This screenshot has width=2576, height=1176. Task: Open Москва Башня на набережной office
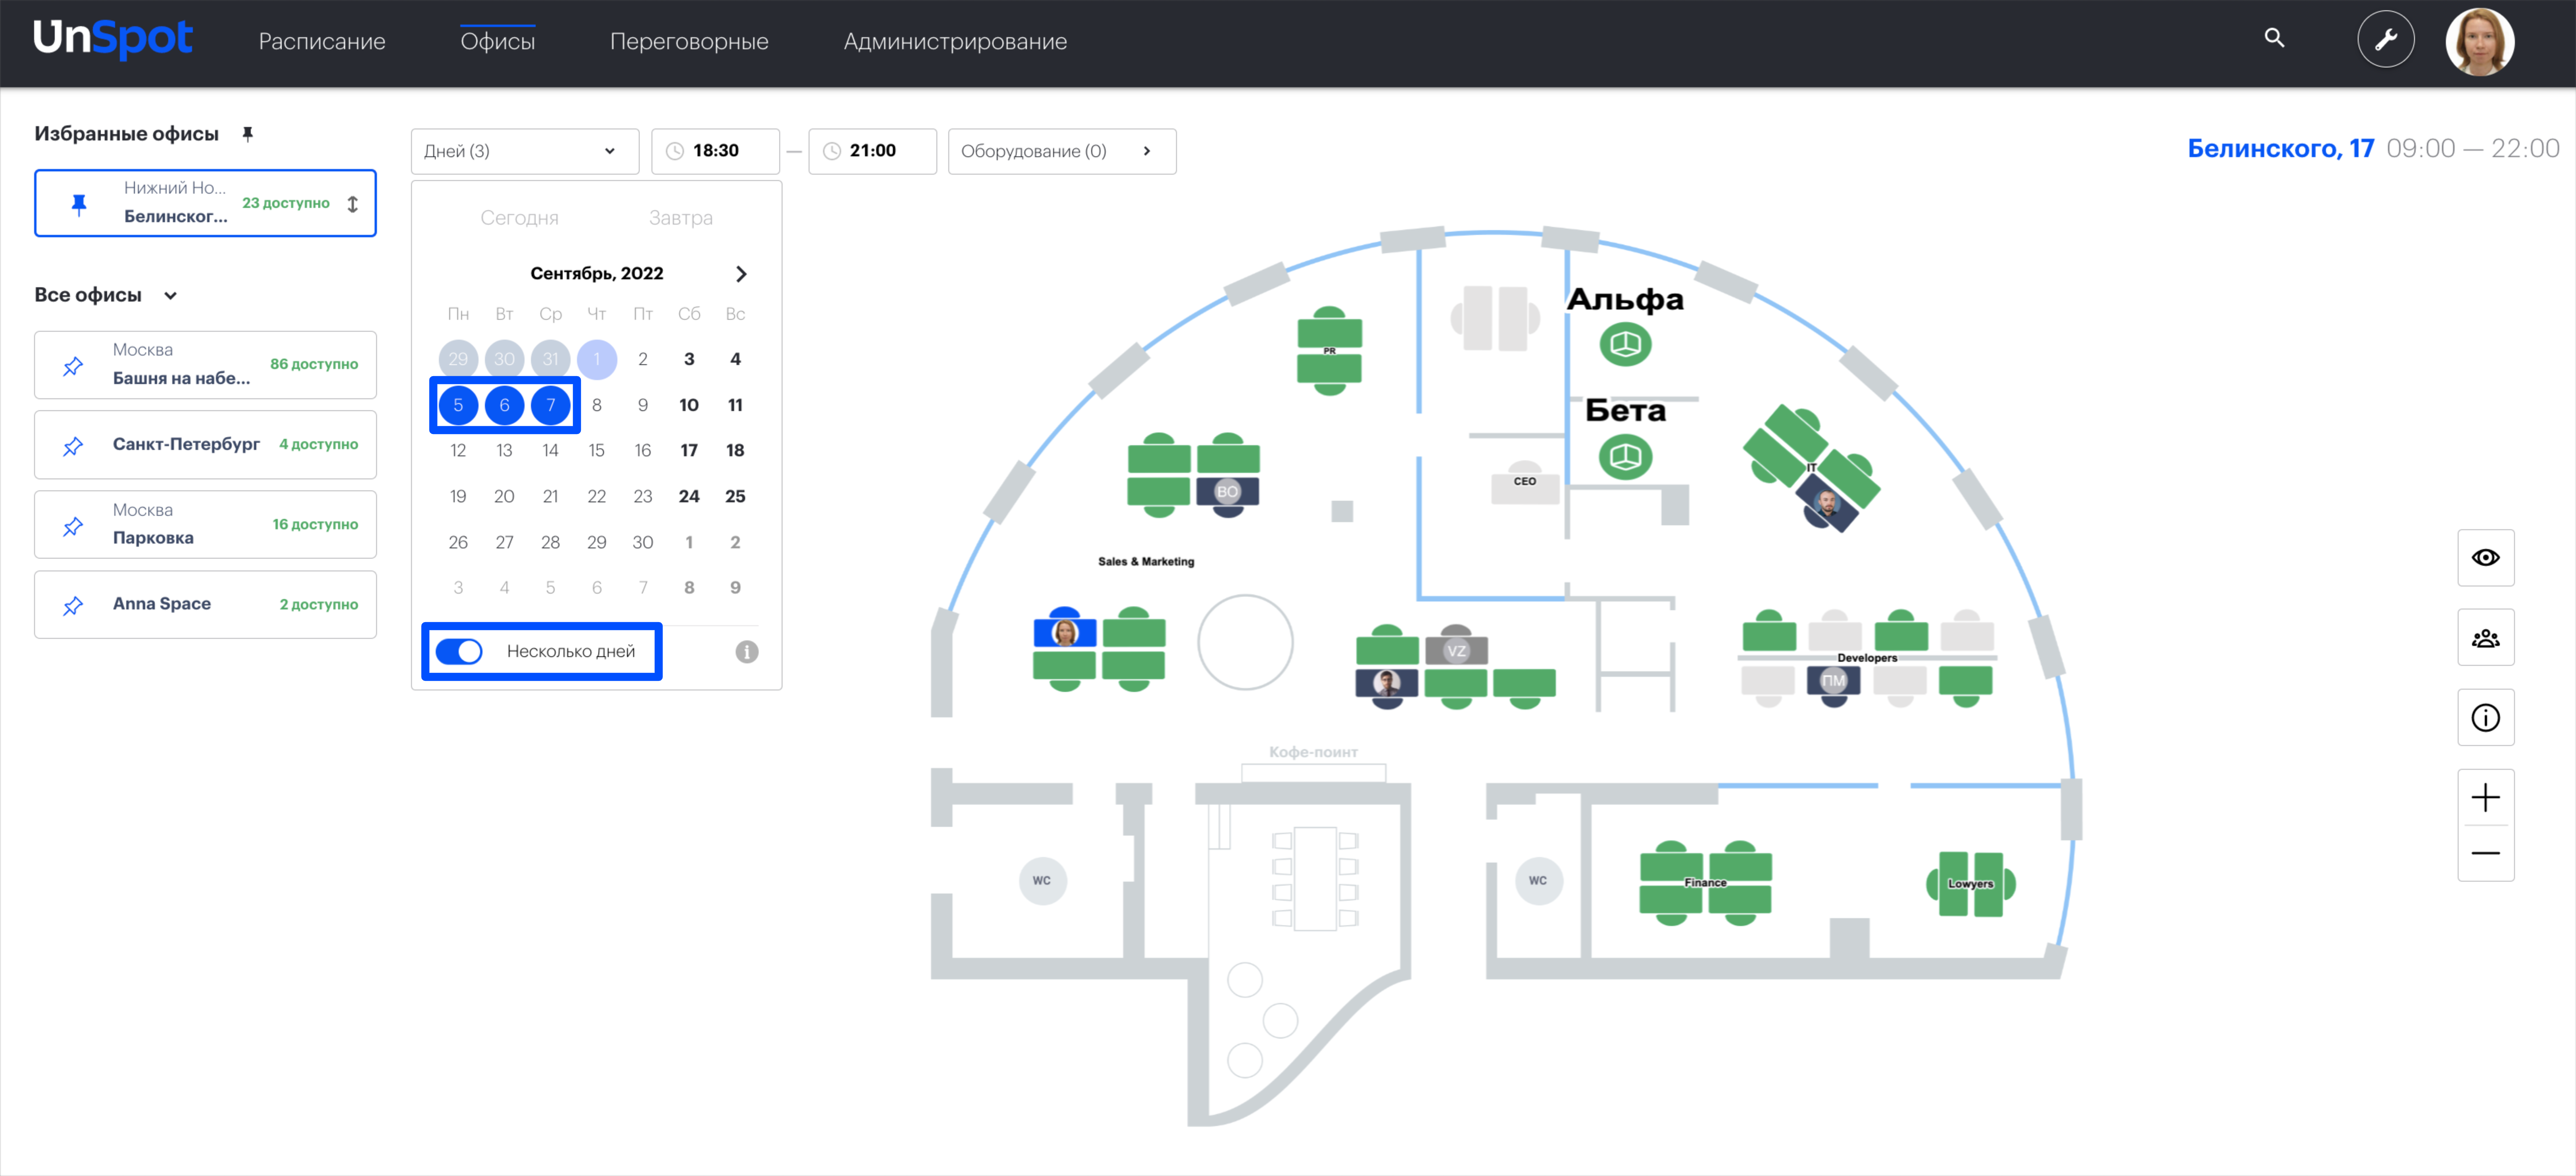point(205,365)
